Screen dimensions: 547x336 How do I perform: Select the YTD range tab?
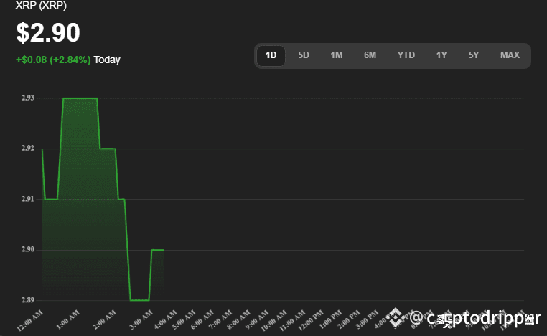click(x=406, y=55)
